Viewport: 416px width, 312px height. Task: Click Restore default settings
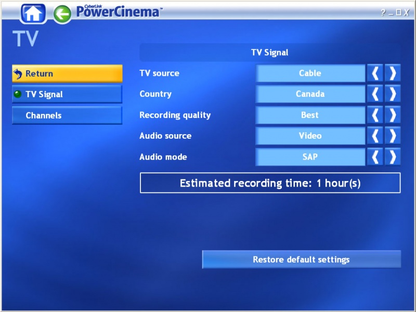click(302, 259)
